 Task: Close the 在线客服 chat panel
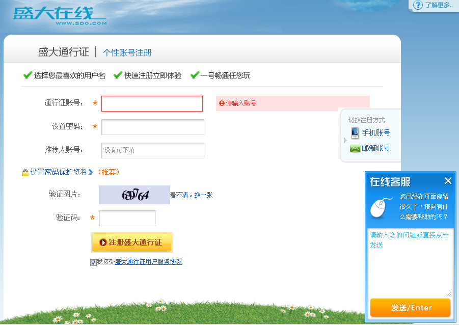pos(448,181)
